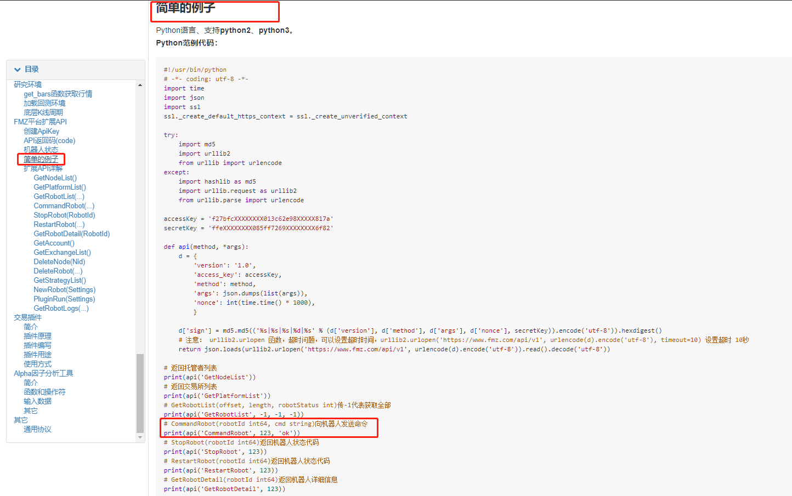The image size is (792, 496).
Task: Jump to 创建ApiKey section
Action: [42, 131]
